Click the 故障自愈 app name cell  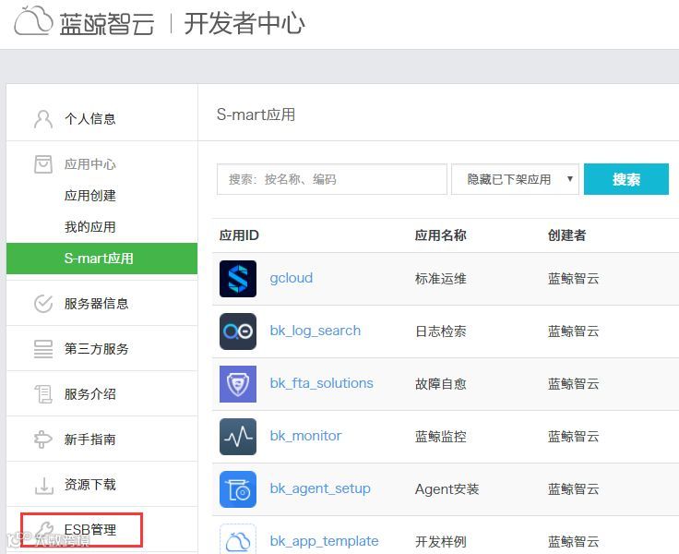click(x=440, y=384)
